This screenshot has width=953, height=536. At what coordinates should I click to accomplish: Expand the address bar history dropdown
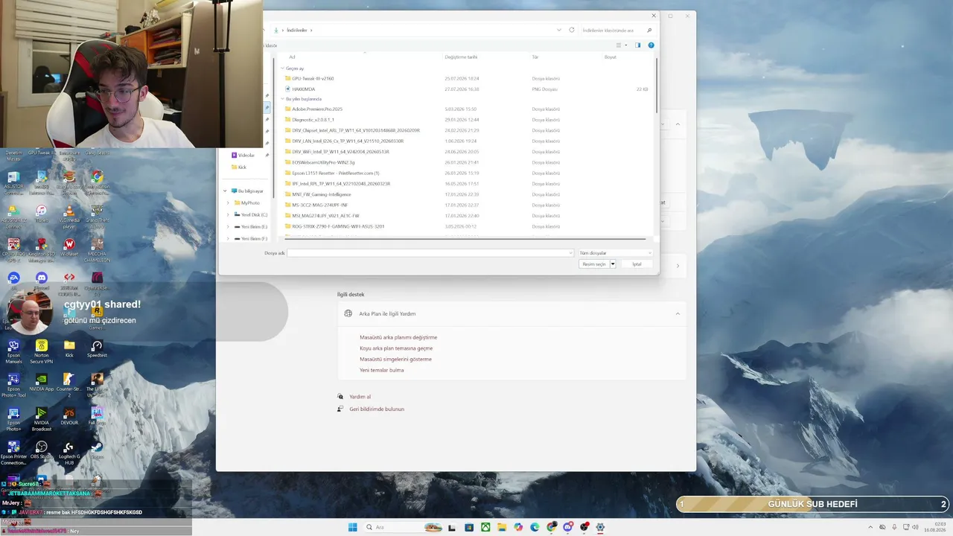pos(559,30)
